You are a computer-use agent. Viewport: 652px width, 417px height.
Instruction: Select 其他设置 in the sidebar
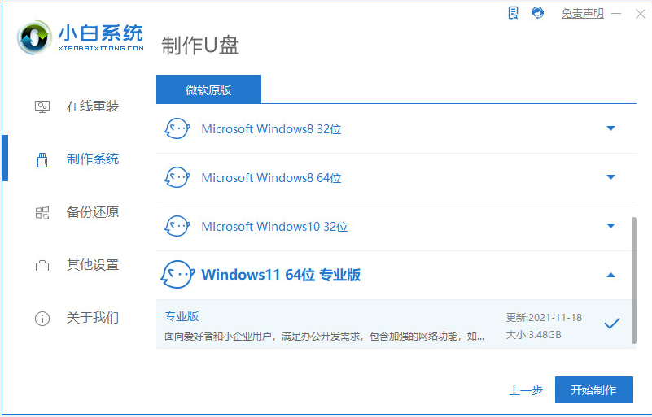(93, 264)
